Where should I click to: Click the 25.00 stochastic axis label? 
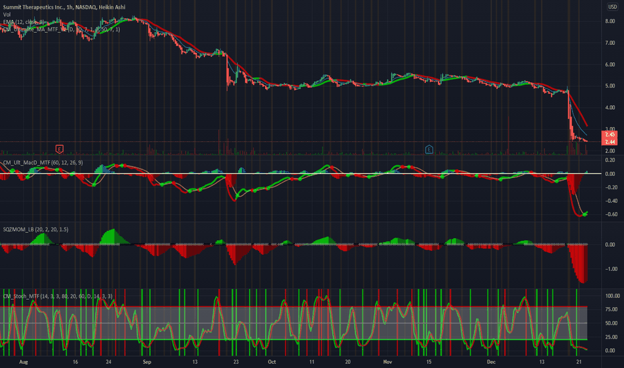tap(611, 337)
